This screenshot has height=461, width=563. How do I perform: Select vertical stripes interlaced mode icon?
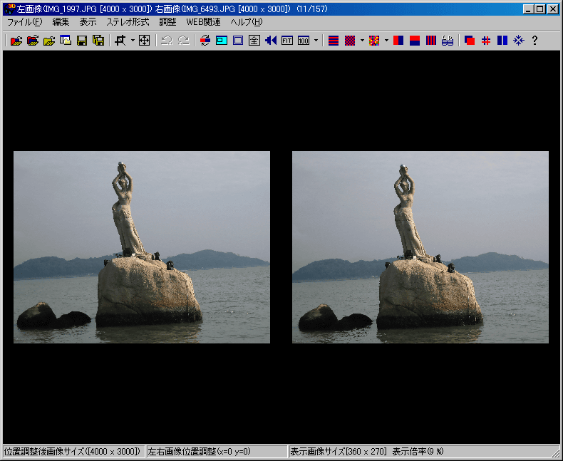431,40
